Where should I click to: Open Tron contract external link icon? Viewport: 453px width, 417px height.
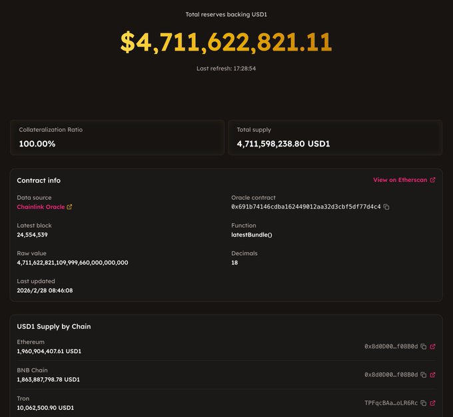433,403
